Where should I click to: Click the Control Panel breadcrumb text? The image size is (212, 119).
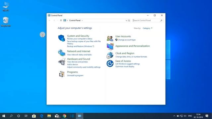(x=75, y=20)
